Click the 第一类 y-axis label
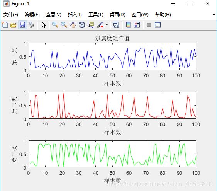The width and height of the screenshot is (217, 191). click(14, 56)
